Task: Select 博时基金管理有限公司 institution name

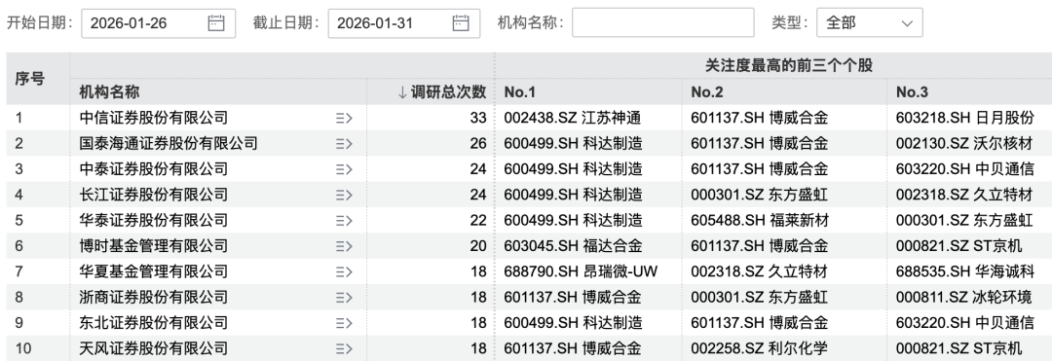Action: point(154,246)
